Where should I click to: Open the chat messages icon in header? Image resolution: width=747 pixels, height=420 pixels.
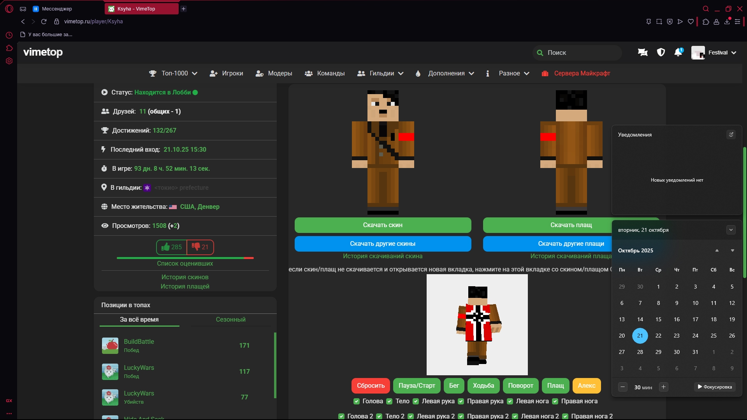click(x=643, y=52)
